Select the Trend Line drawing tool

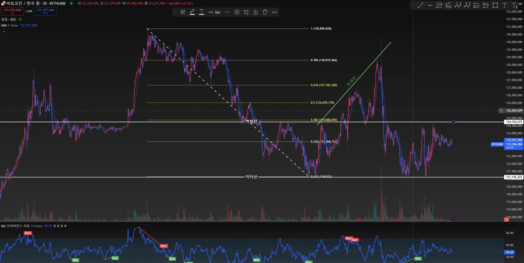coord(421,5)
